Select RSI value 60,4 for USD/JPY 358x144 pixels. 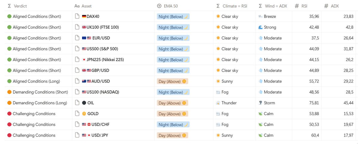coord(315,135)
